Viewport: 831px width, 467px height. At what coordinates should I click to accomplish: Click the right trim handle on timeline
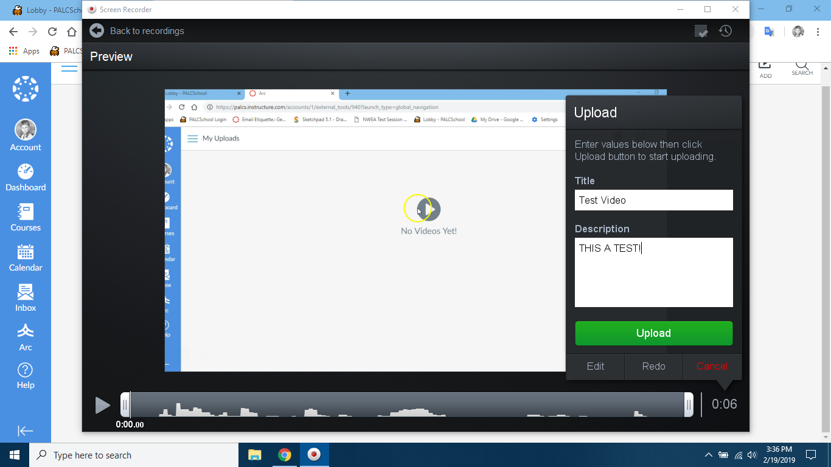pyautogui.click(x=689, y=404)
